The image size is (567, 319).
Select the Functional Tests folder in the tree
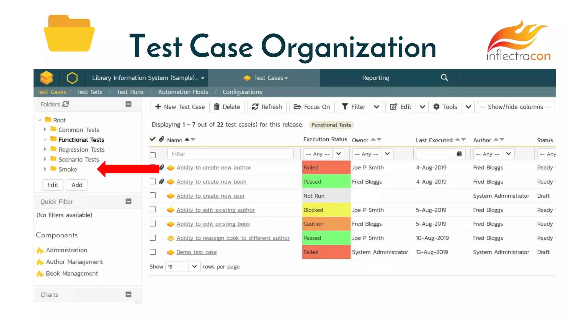point(81,140)
